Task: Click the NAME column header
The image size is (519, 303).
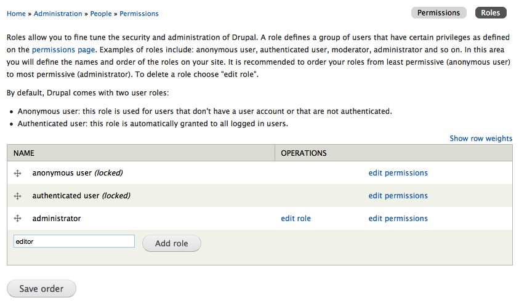Action: click(x=24, y=153)
